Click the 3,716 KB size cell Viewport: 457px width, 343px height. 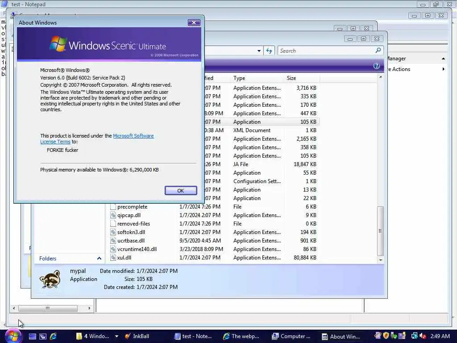306,88
